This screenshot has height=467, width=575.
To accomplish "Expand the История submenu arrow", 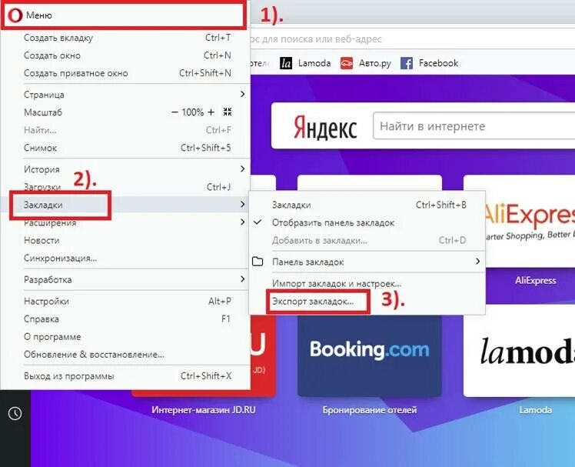I will pos(242,169).
